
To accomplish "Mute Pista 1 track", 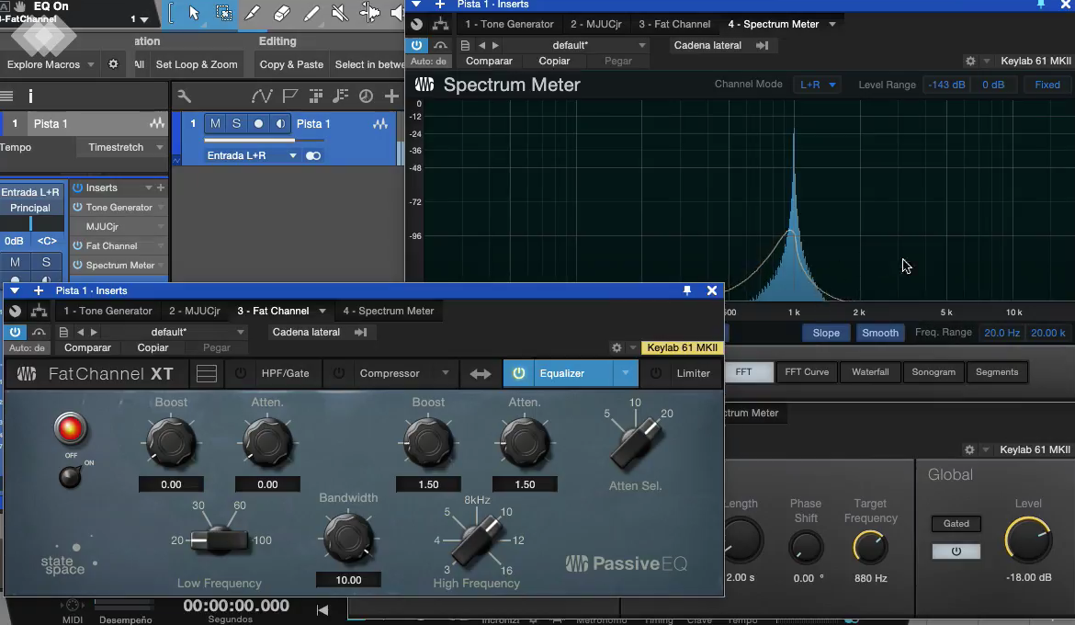I will tap(215, 123).
